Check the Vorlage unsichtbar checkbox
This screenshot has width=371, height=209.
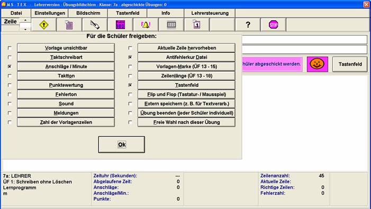coord(10,48)
